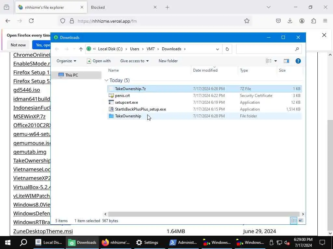Toggle the Explorer preview pane
Screen dimensions: 333x249
point(286,61)
